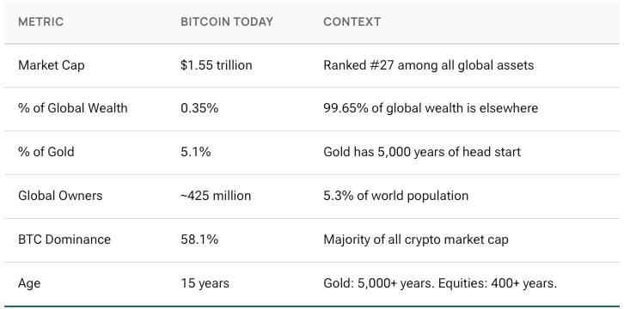Click the CONTEXT column header
624x309 pixels.
click(x=352, y=21)
